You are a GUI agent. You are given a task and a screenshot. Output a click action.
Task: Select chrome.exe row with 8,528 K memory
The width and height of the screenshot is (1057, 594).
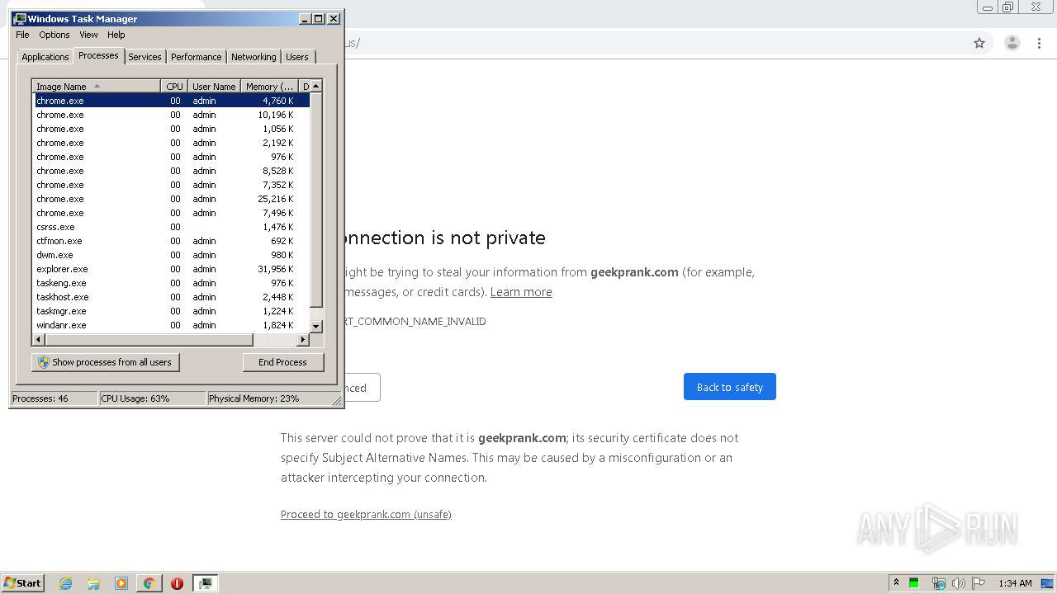click(171, 171)
